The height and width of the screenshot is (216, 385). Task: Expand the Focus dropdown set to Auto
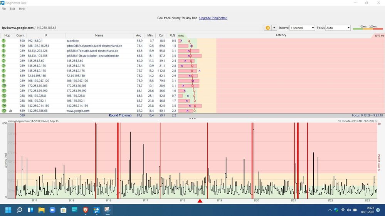coord(338,28)
